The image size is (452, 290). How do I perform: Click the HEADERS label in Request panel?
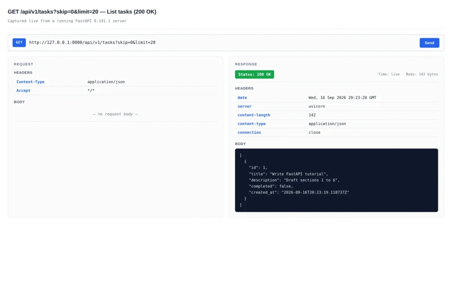[23, 72]
